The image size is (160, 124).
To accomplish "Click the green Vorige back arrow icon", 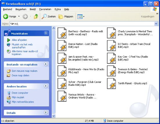I will (6, 17).
